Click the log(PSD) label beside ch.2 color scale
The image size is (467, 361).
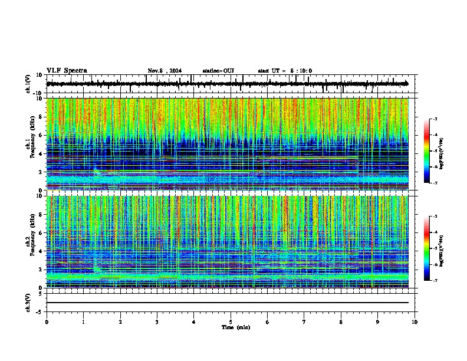point(442,251)
